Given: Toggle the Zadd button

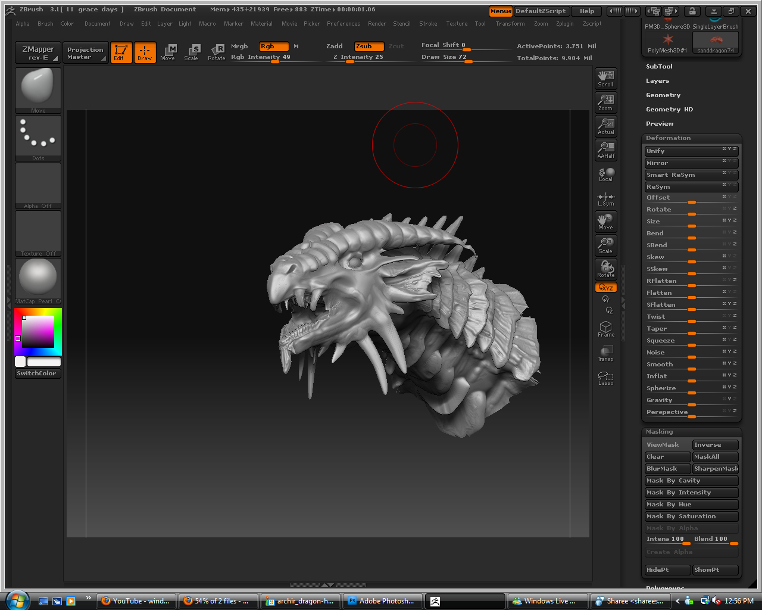Looking at the screenshot, I should pyautogui.click(x=335, y=46).
